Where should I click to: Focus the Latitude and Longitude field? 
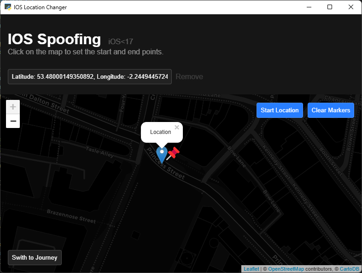[90, 76]
